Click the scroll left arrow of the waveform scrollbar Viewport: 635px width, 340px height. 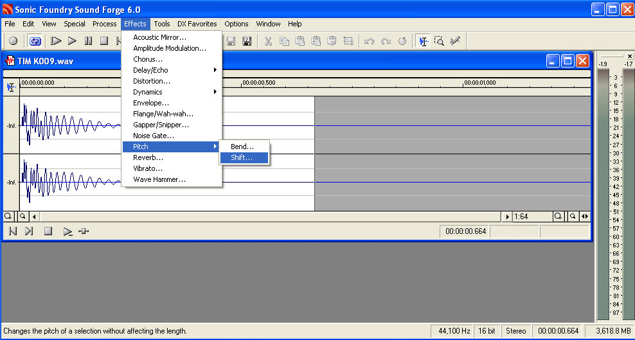coord(35,217)
